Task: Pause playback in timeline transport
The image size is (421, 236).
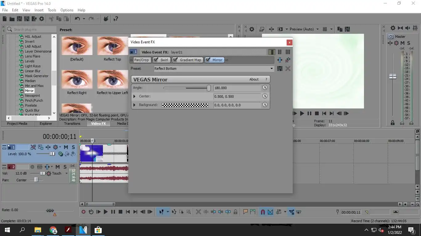Action: (113, 212)
